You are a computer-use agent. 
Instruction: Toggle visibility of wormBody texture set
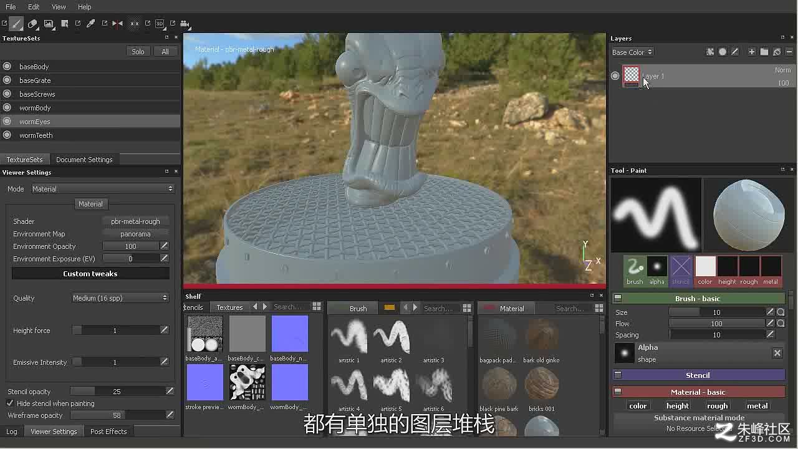[7, 107]
